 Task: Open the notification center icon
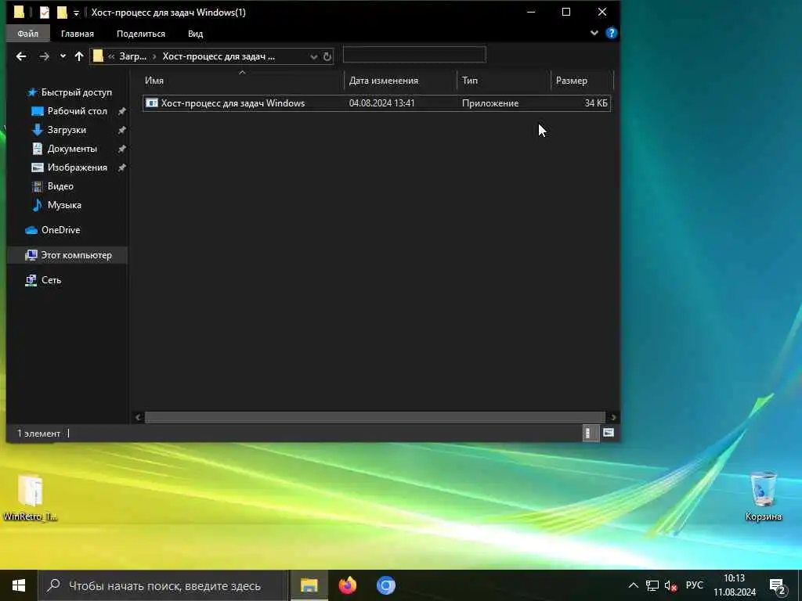[x=778, y=586]
